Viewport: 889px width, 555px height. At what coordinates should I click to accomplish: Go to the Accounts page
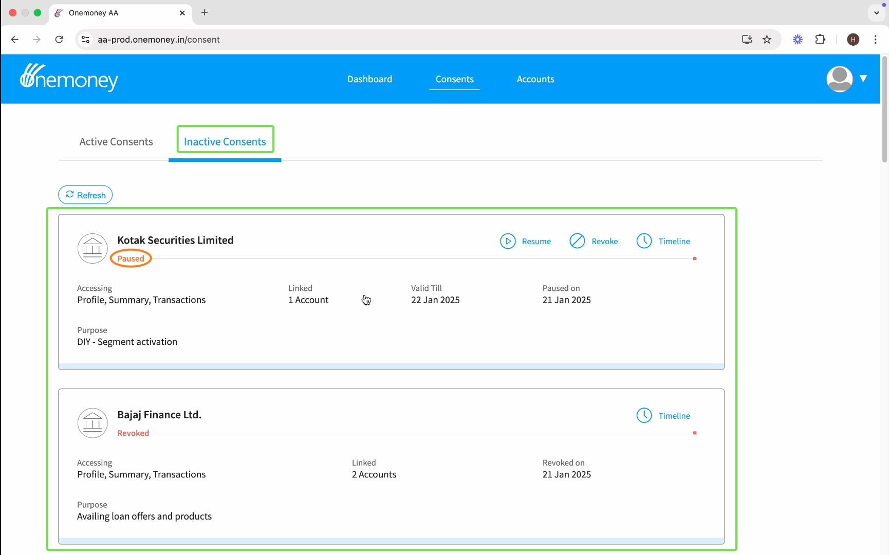[535, 79]
